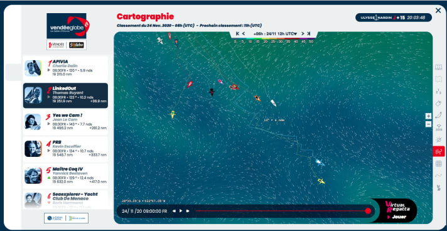Viewport: 447px width, 231px height.
Task: Click the pink boat icon on map
Action: click(x=221, y=82)
